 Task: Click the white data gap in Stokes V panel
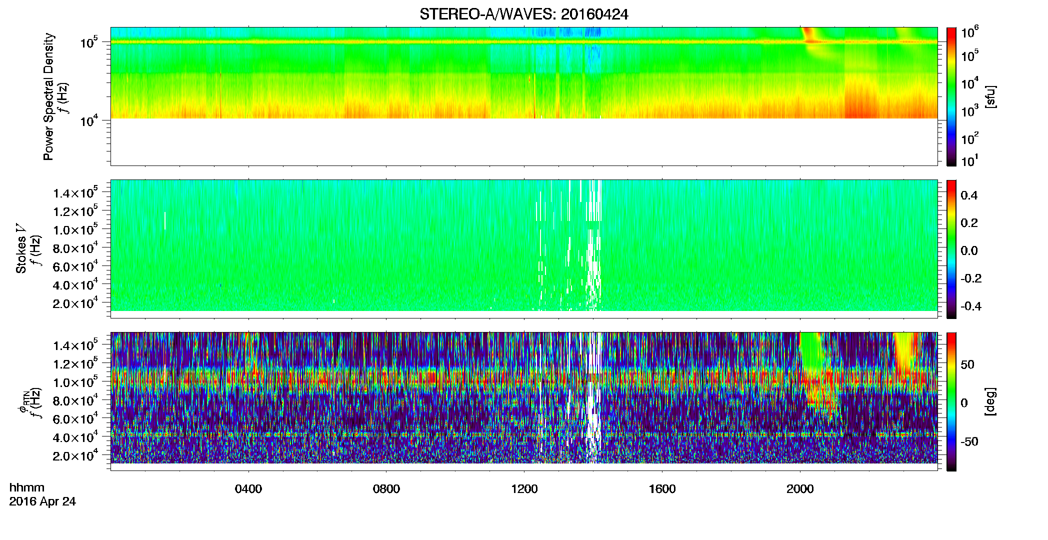point(594,245)
